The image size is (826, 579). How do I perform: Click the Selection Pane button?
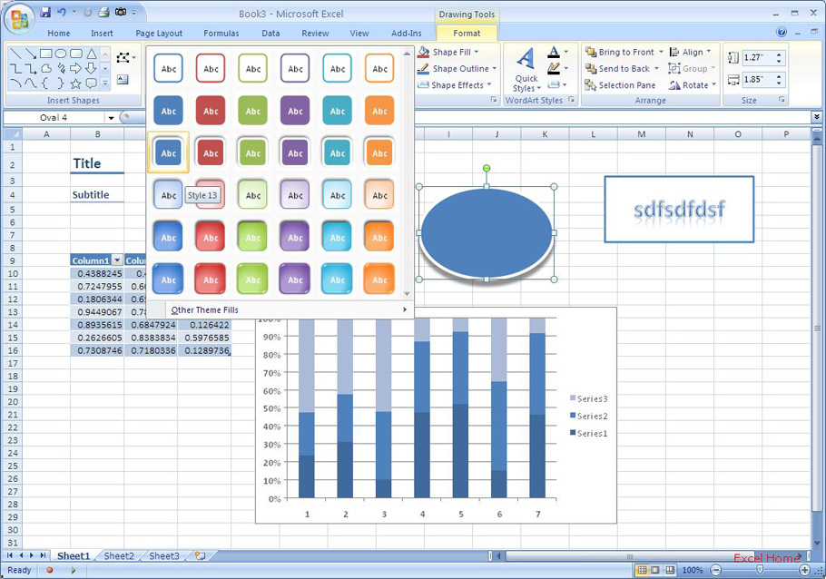point(620,85)
